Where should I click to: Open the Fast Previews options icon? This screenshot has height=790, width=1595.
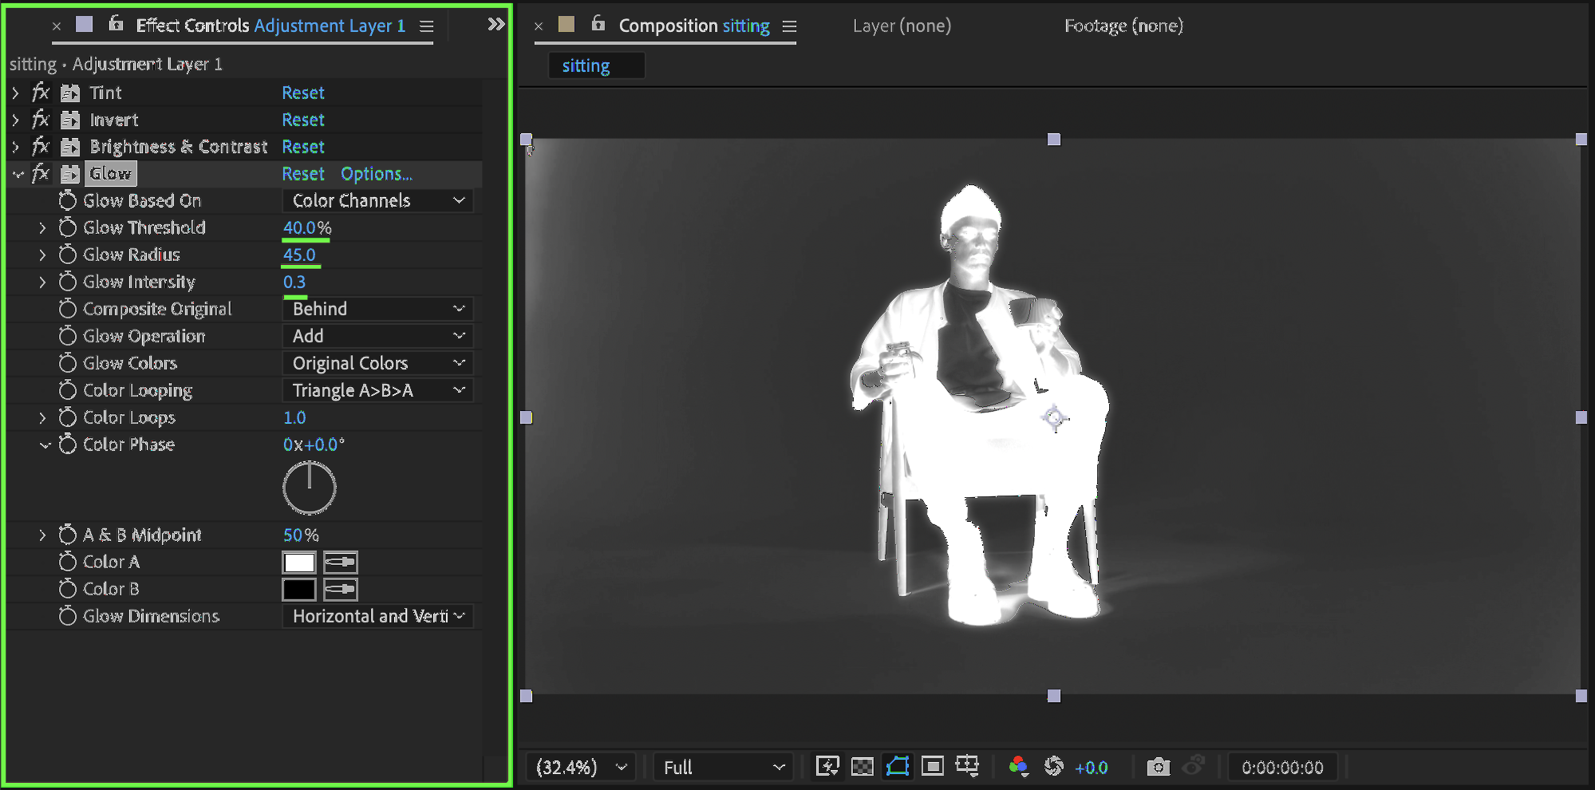tap(827, 767)
